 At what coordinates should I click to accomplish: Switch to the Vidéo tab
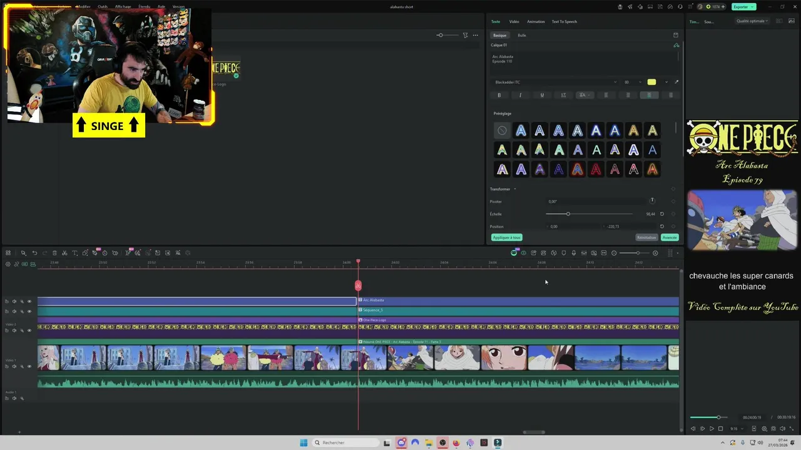pyautogui.click(x=514, y=21)
